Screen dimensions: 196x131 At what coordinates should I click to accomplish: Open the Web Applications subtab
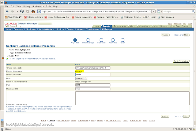46,29
